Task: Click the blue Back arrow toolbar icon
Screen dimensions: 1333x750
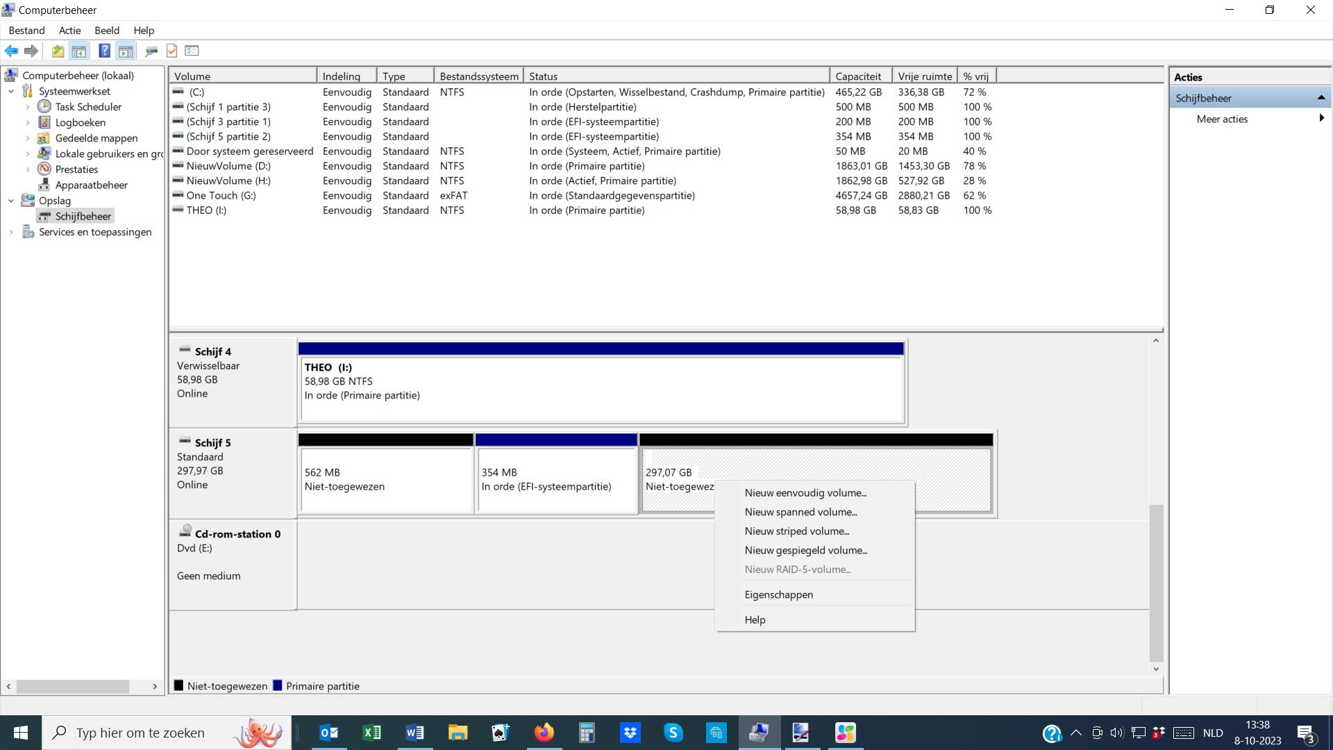Action: (x=11, y=51)
